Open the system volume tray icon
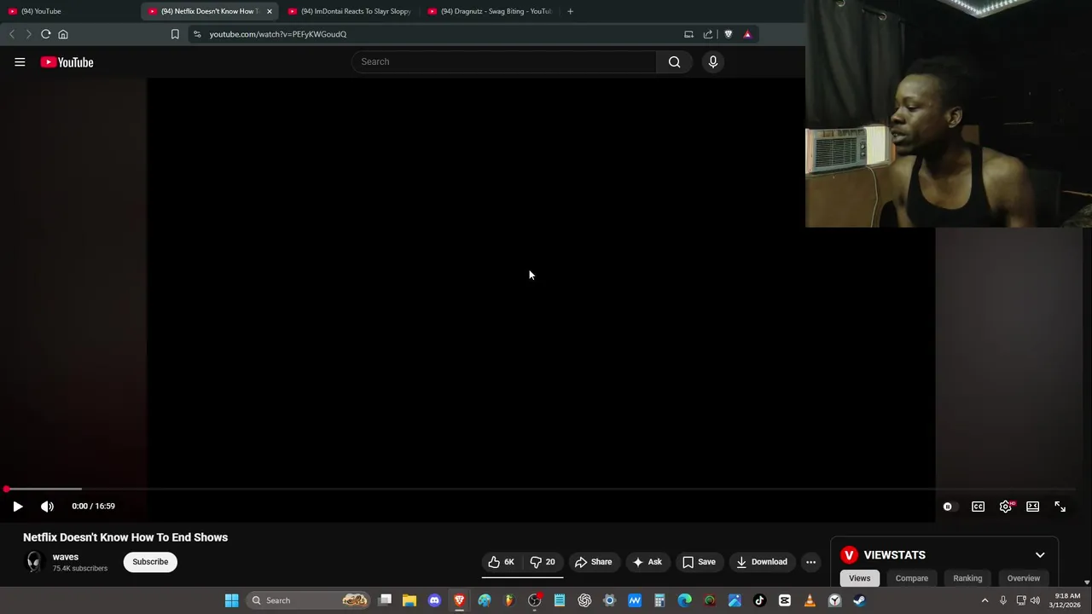Viewport: 1092px width, 614px height. tap(1035, 600)
